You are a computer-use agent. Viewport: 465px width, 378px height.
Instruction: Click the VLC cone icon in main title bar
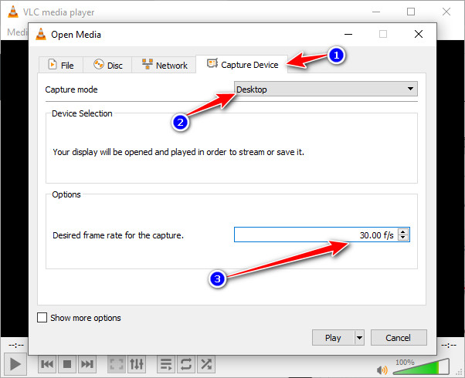coord(13,12)
